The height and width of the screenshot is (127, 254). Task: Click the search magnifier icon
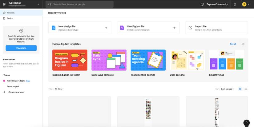click(50, 4)
